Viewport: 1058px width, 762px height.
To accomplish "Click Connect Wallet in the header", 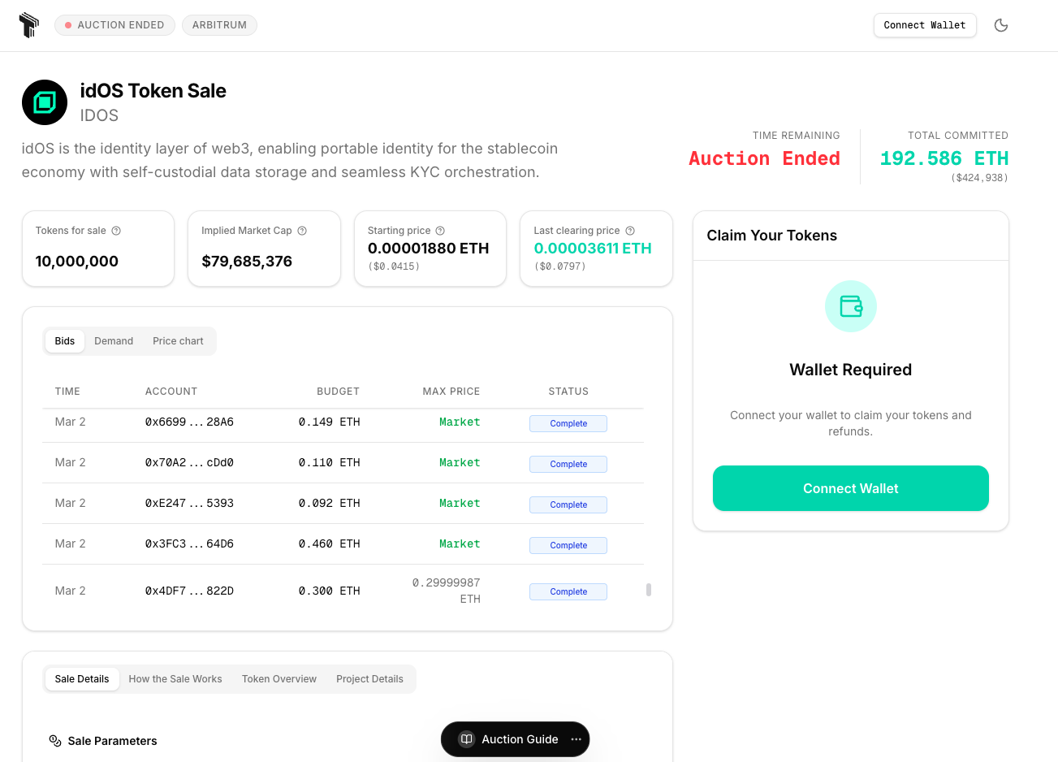I will 925,25.
